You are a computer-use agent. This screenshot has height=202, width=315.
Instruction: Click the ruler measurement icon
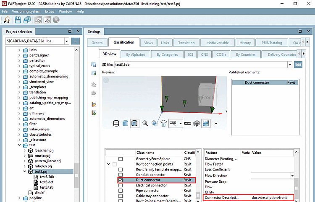(x=187, y=123)
